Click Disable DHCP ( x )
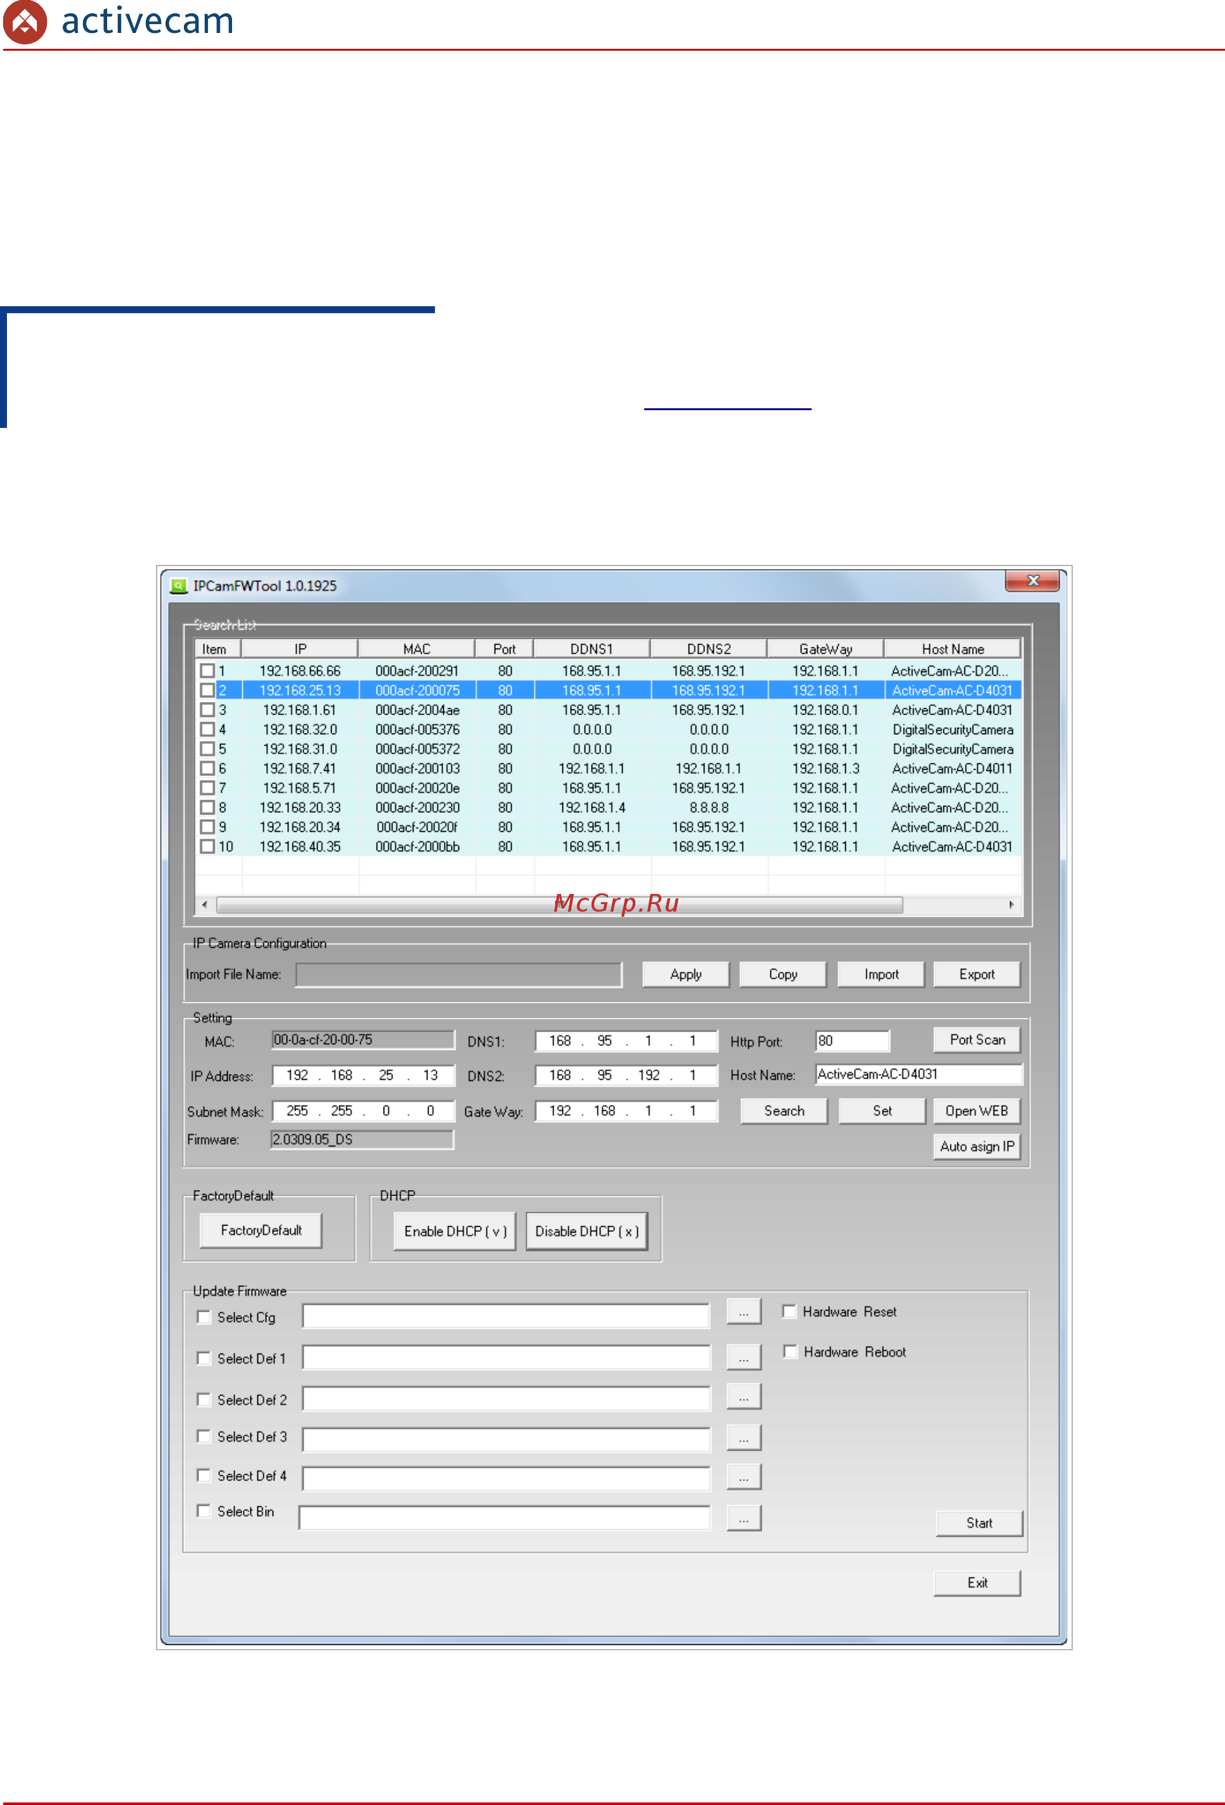Screen dimensions: 1225x1805 pyautogui.click(x=587, y=1231)
